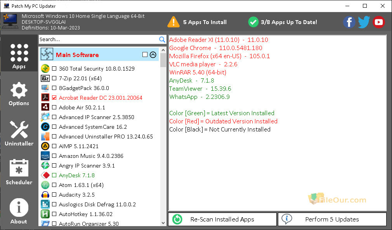Open the About section
Image resolution: width=392 pixels, height=230 pixels.
tap(19, 211)
